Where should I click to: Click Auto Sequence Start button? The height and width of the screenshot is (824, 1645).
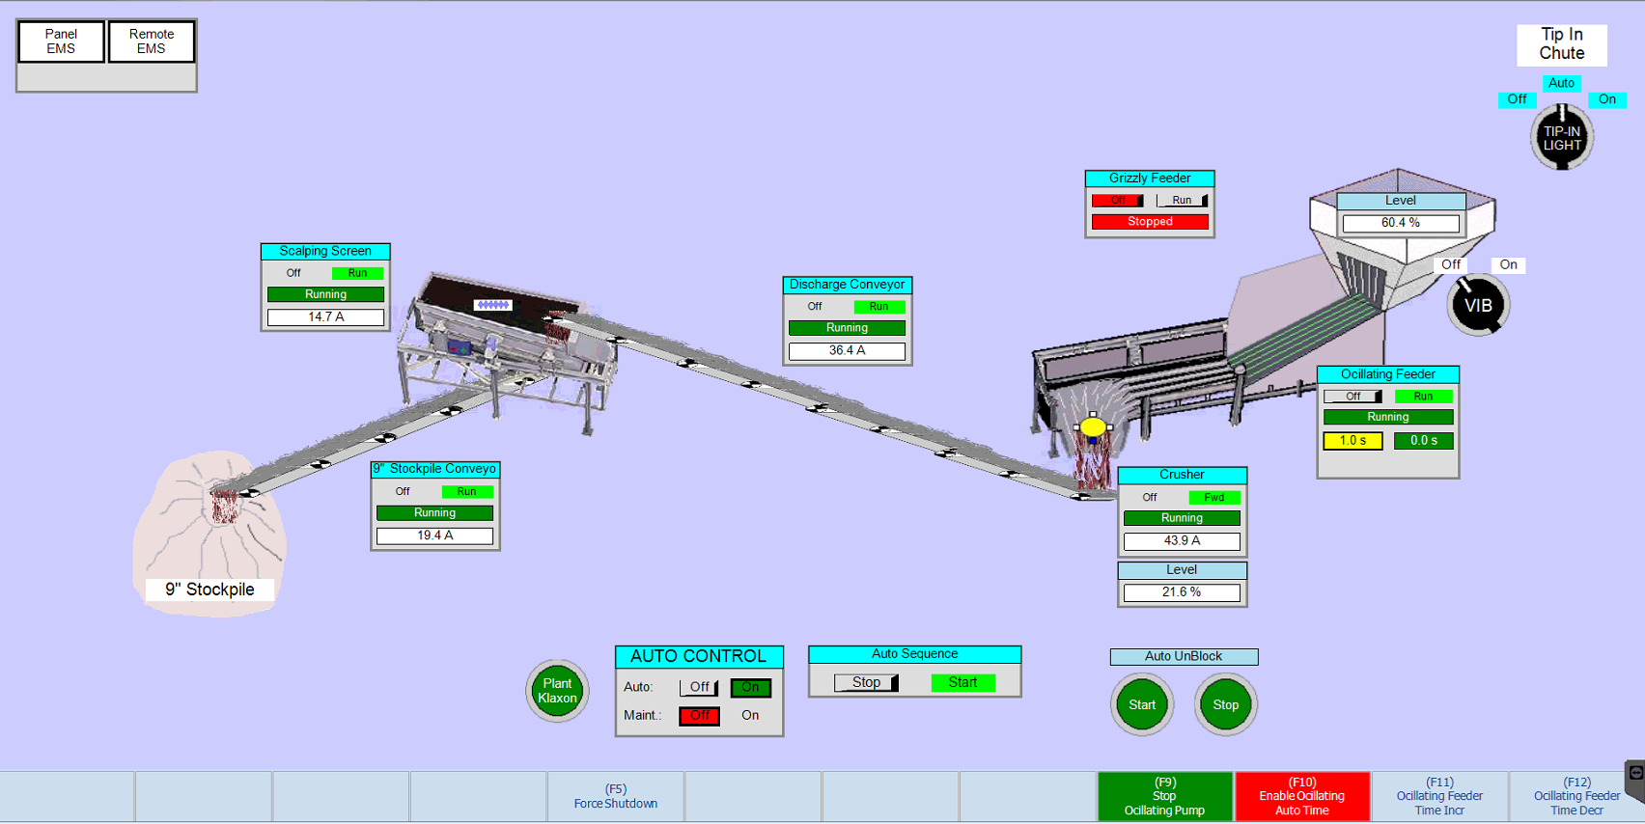[962, 682]
